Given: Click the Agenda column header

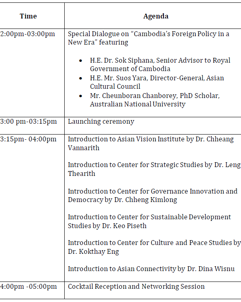Looking at the screenshot, I should (156, 16).
